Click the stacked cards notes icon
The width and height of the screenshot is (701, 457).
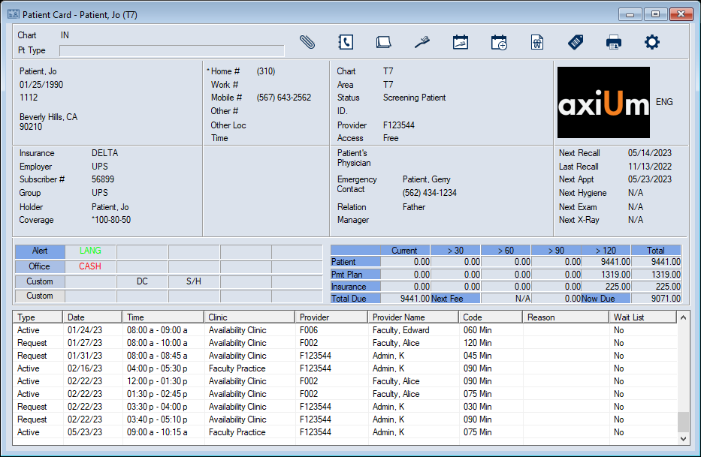point(384,42)
